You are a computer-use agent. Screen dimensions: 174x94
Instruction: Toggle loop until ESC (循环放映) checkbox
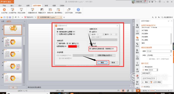pos(58,43)
